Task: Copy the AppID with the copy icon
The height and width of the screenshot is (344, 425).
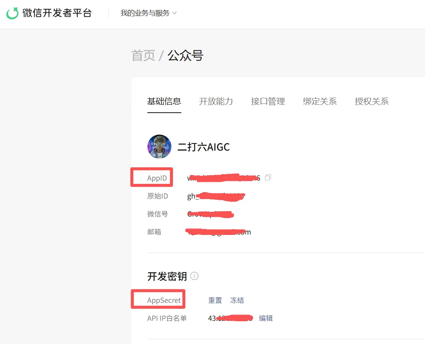Action: point(268,177)
